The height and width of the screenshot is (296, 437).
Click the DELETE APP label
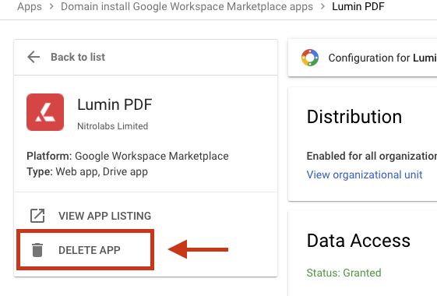(90, 250)
